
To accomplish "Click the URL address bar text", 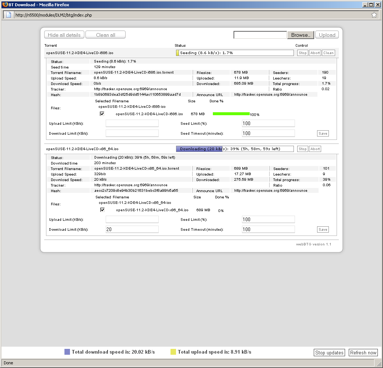I will click(x=54, y=15).
